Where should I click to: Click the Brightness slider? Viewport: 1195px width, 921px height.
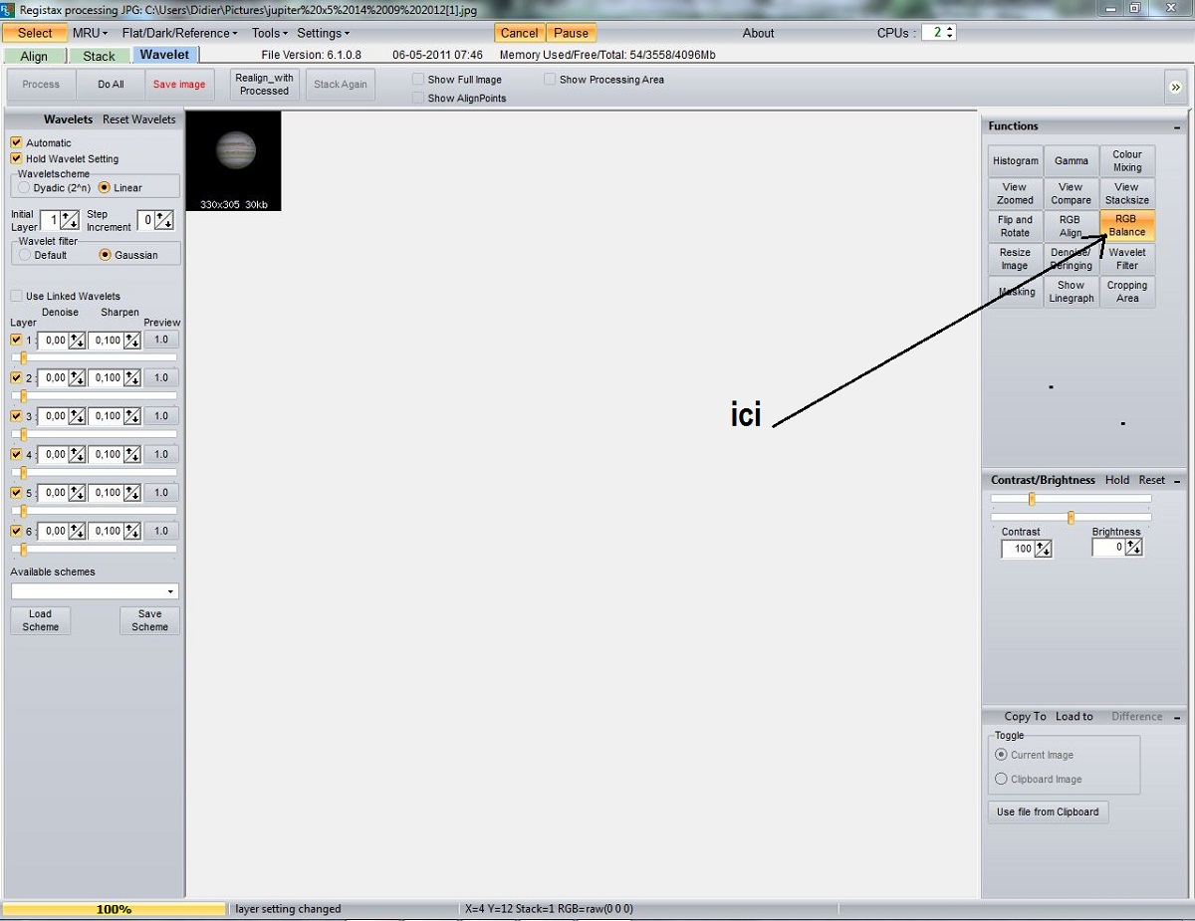(1071, 518)
